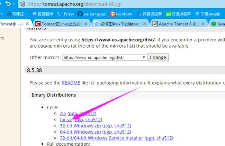
Task: Open the Iconfont bookmark
Action: [x=121, y=14]
